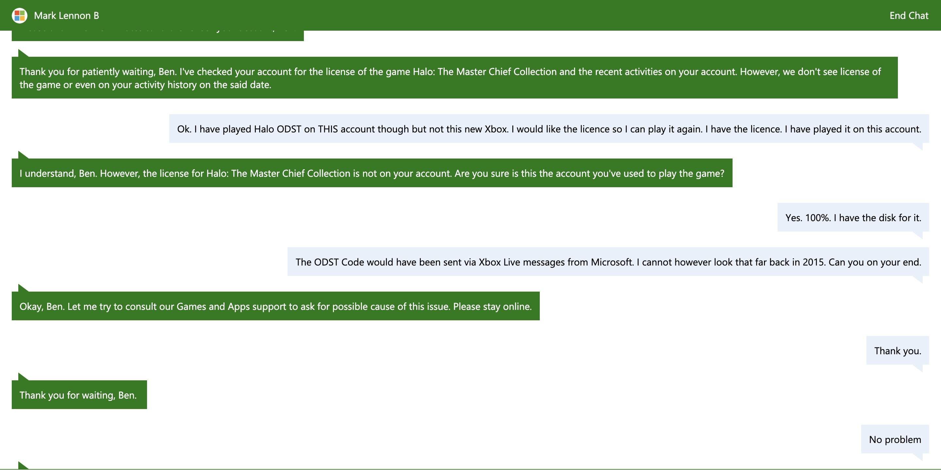Click 'I understand, Ben' agent message
The width and height of the screenshot is (941, 471).
[371, 173]
